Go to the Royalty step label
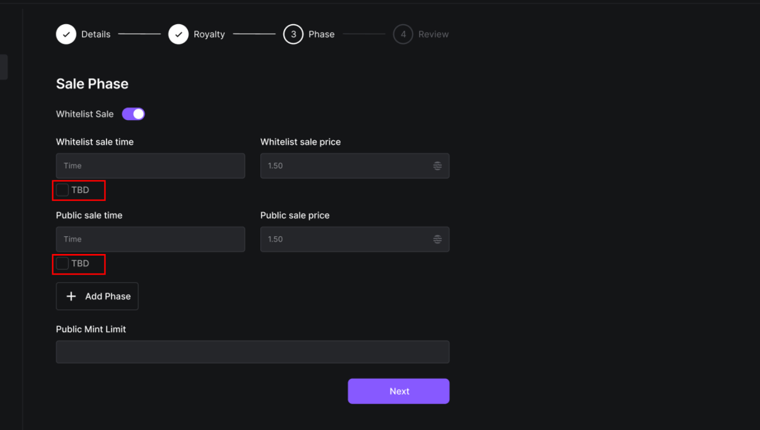Image resolution: width=760 pixels, height=430 pixels. pyautogui.click(x=209, y=34)
